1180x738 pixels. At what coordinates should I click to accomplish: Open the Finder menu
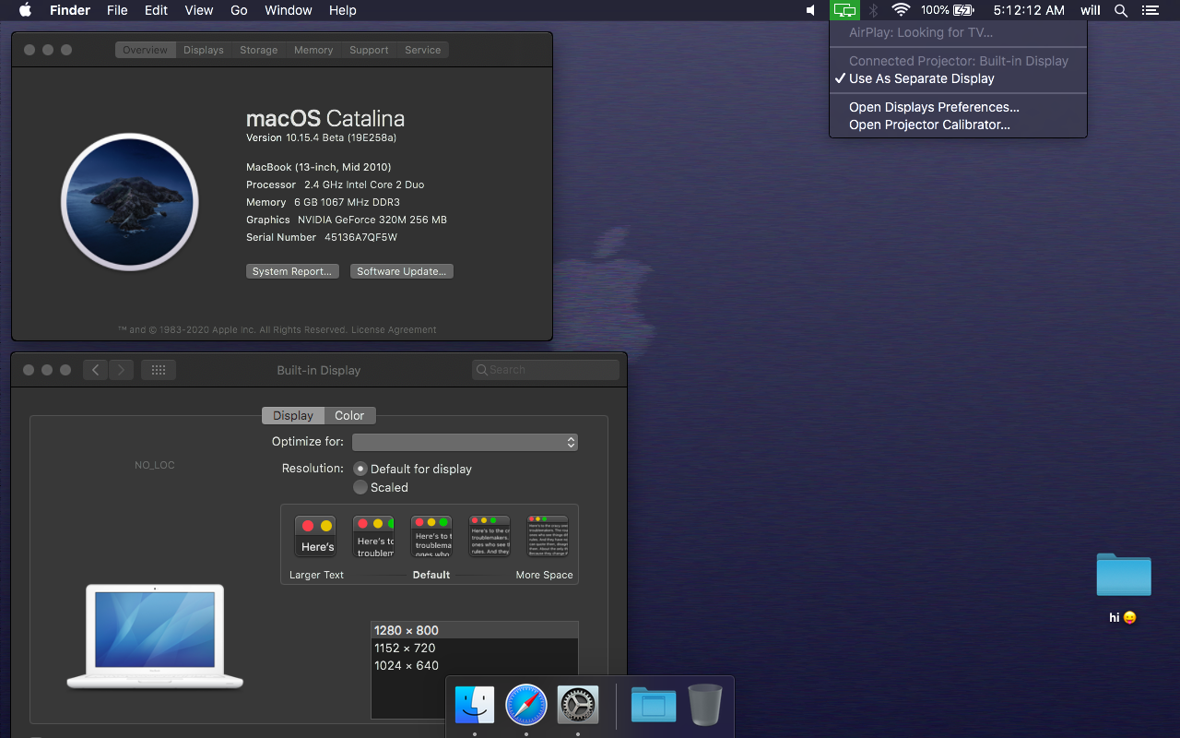pyautogui.click(x=70, y=10)
